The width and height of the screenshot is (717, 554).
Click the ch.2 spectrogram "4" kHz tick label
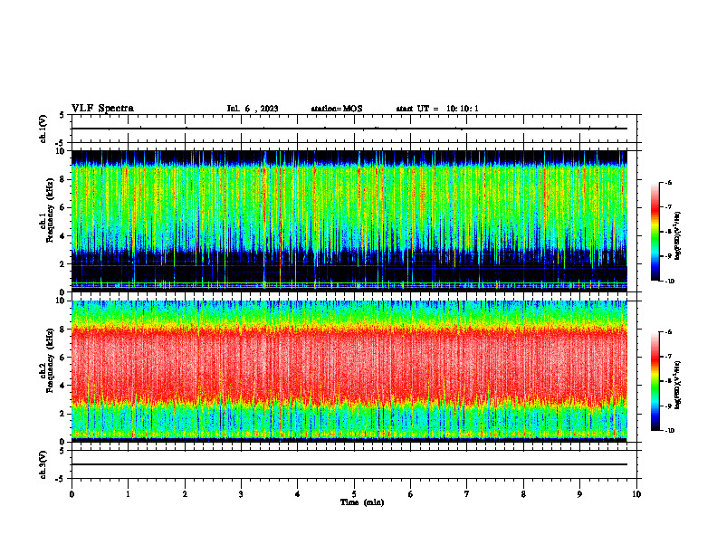[62, 386]
